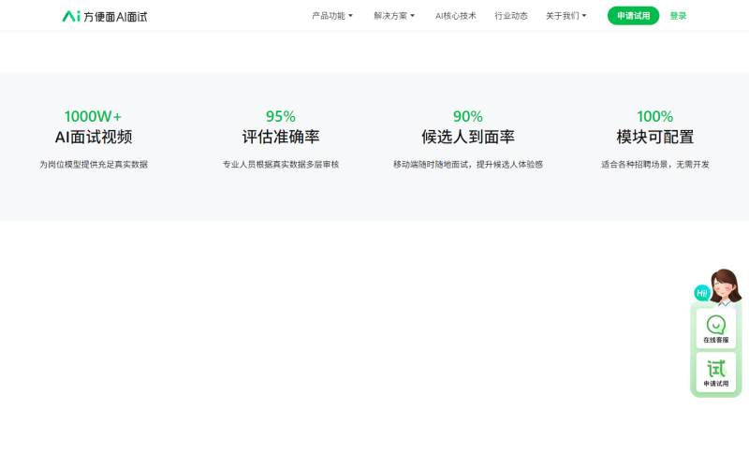Click 适合各种招聘场景，无需开发 text
The image size is (749, 468).
(x=654, y=165)
